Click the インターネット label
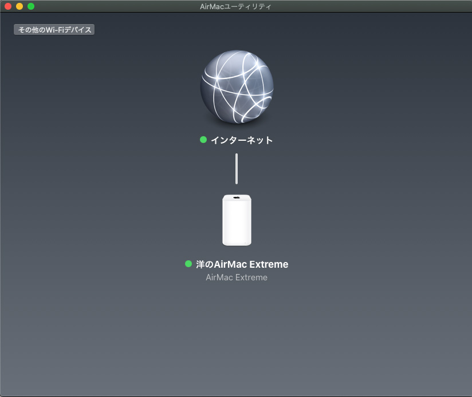The image size is (472, 397). tap(242, 140)
